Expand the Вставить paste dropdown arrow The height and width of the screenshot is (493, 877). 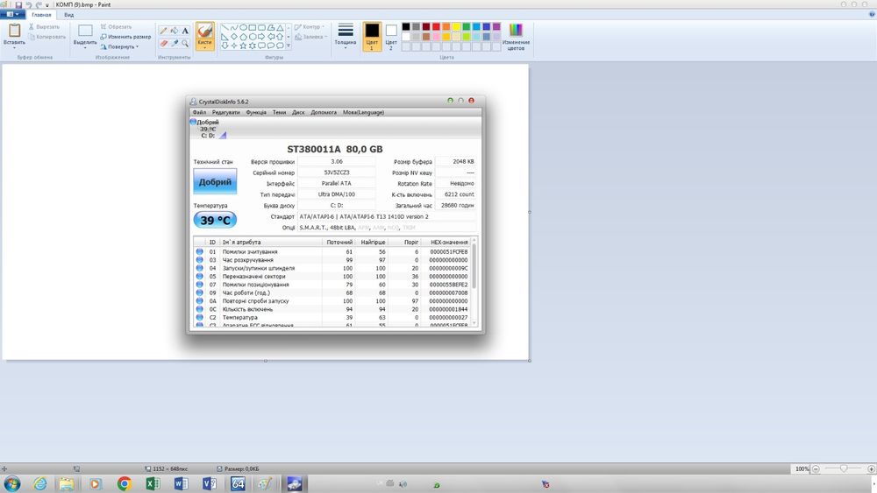14,48
